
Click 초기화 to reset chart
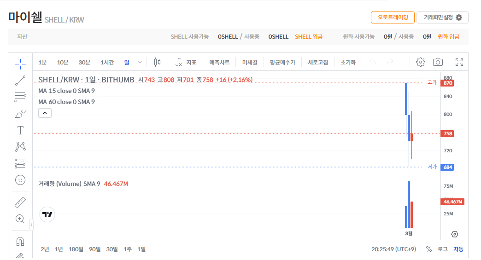[x=348, y=63]
